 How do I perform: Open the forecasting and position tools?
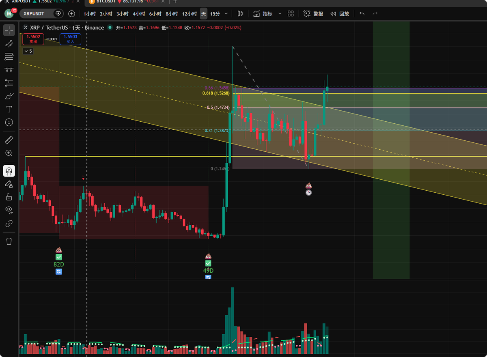point(9,83)
